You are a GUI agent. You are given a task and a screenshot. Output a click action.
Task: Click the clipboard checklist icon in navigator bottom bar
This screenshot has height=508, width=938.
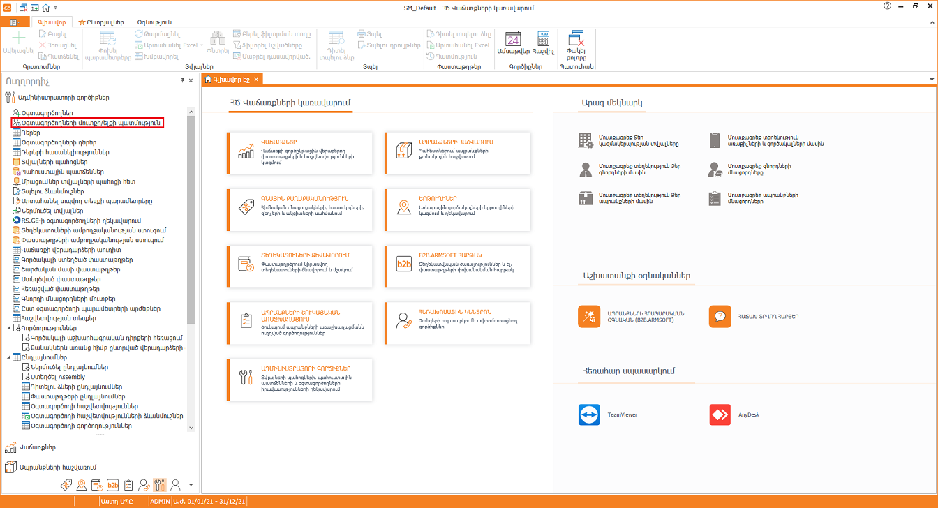[128, 484]
